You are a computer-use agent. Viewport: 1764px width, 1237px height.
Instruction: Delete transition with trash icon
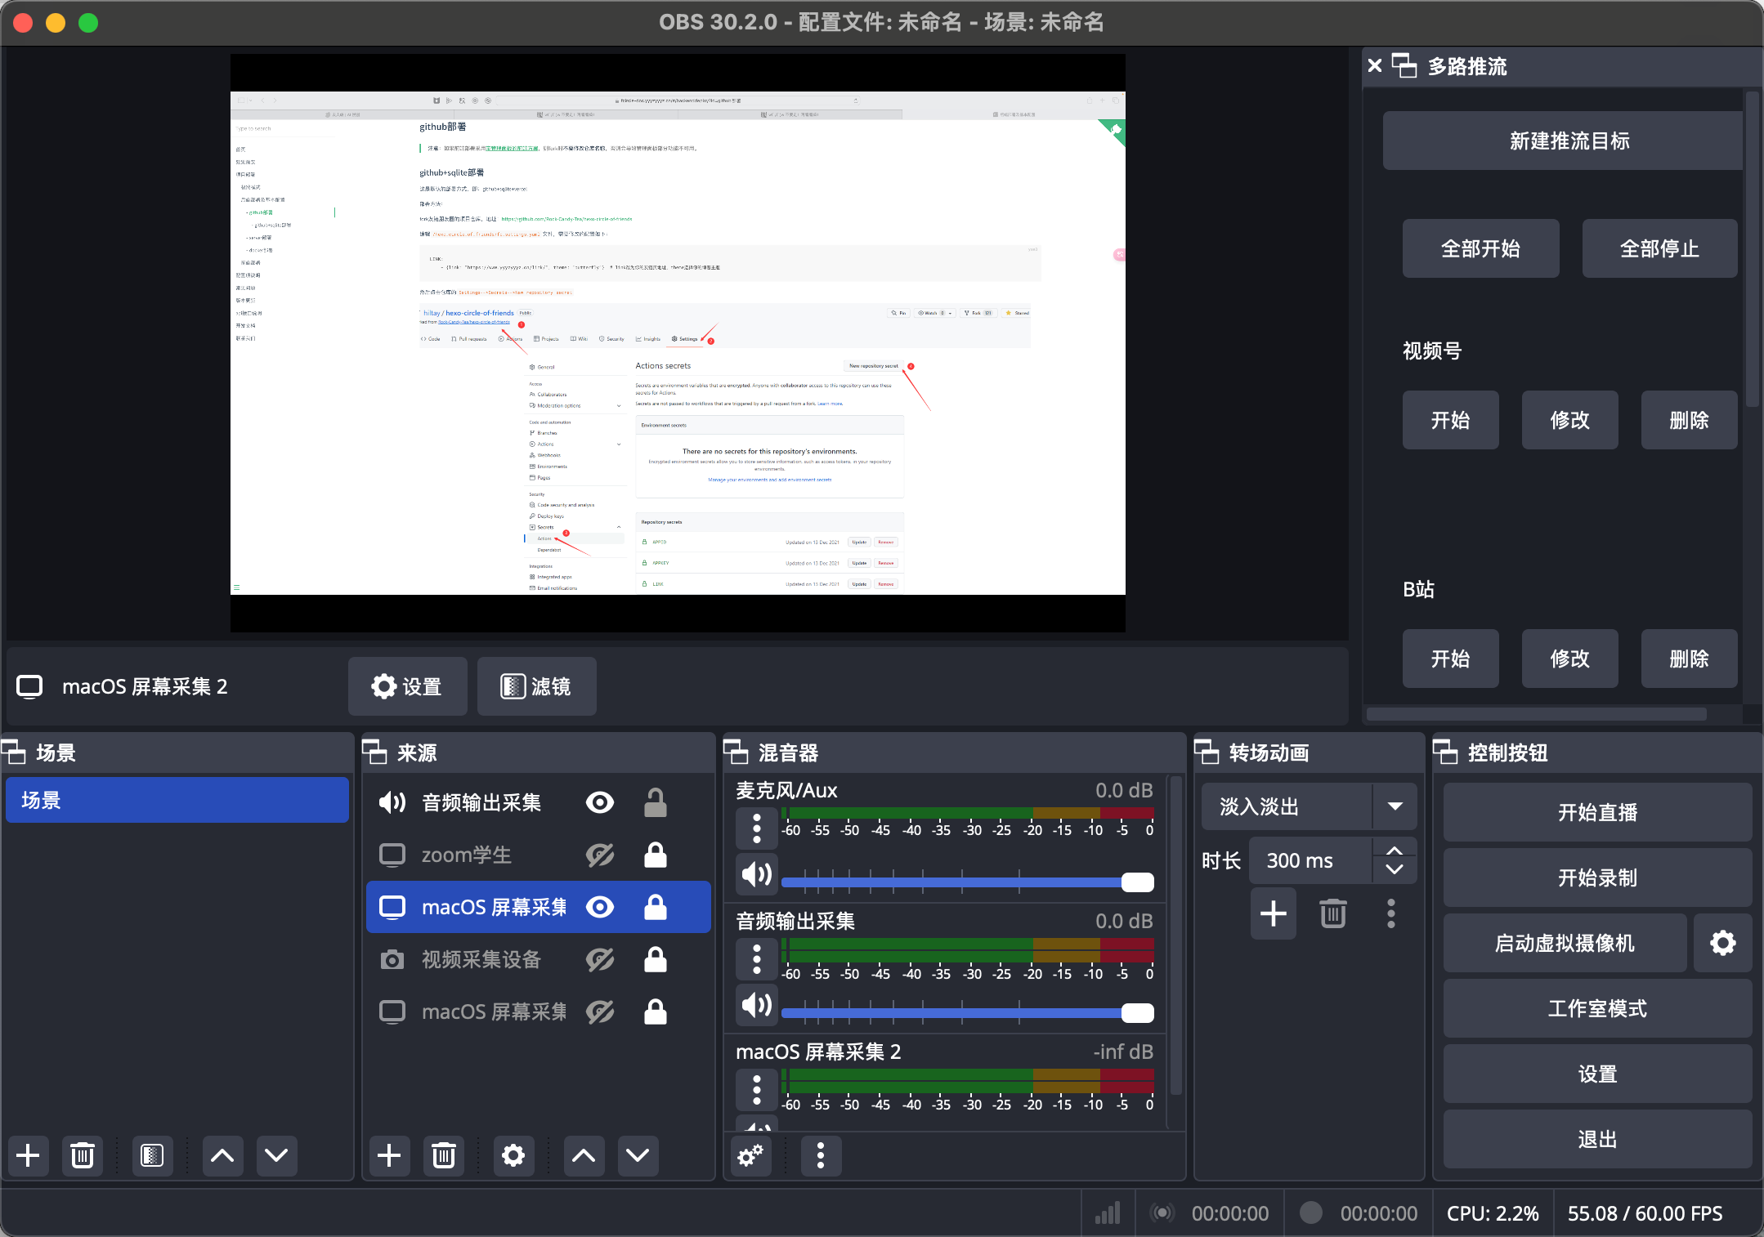[x=1333, y=913]
